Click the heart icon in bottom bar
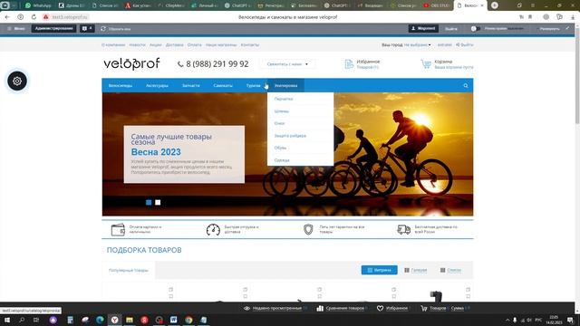The width and height of the screenshot is (580, 326). (380, 308)
